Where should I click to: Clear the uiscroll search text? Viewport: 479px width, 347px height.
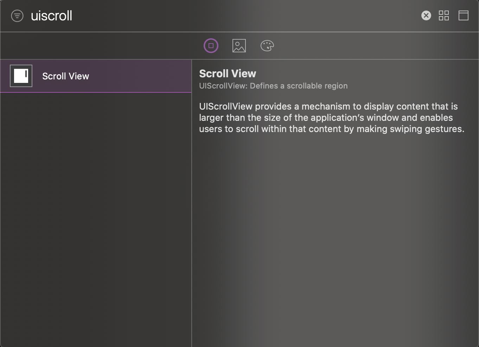coord(426,15)
